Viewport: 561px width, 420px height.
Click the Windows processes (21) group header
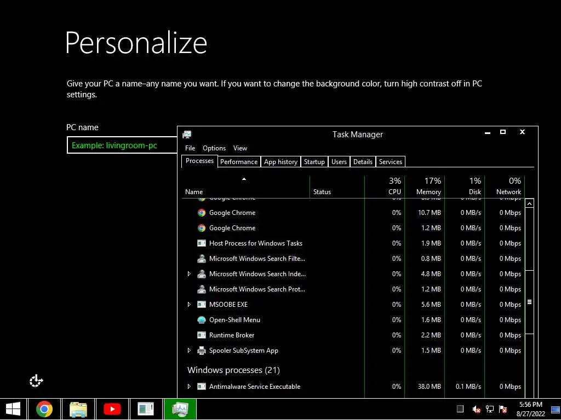[233, 370]
